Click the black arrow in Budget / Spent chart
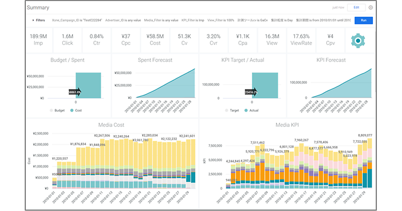402x211 pixels. pos(75,93)
